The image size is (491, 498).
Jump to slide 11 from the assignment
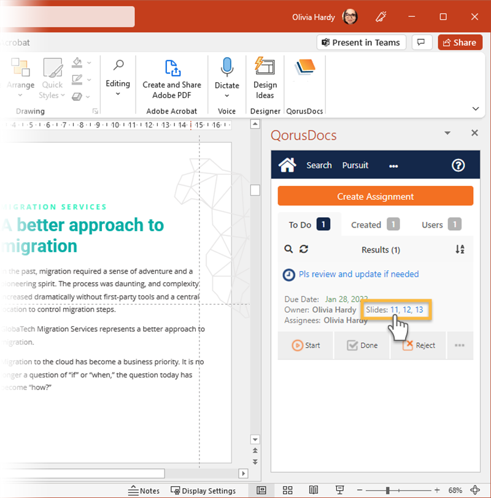coord(395,310)
